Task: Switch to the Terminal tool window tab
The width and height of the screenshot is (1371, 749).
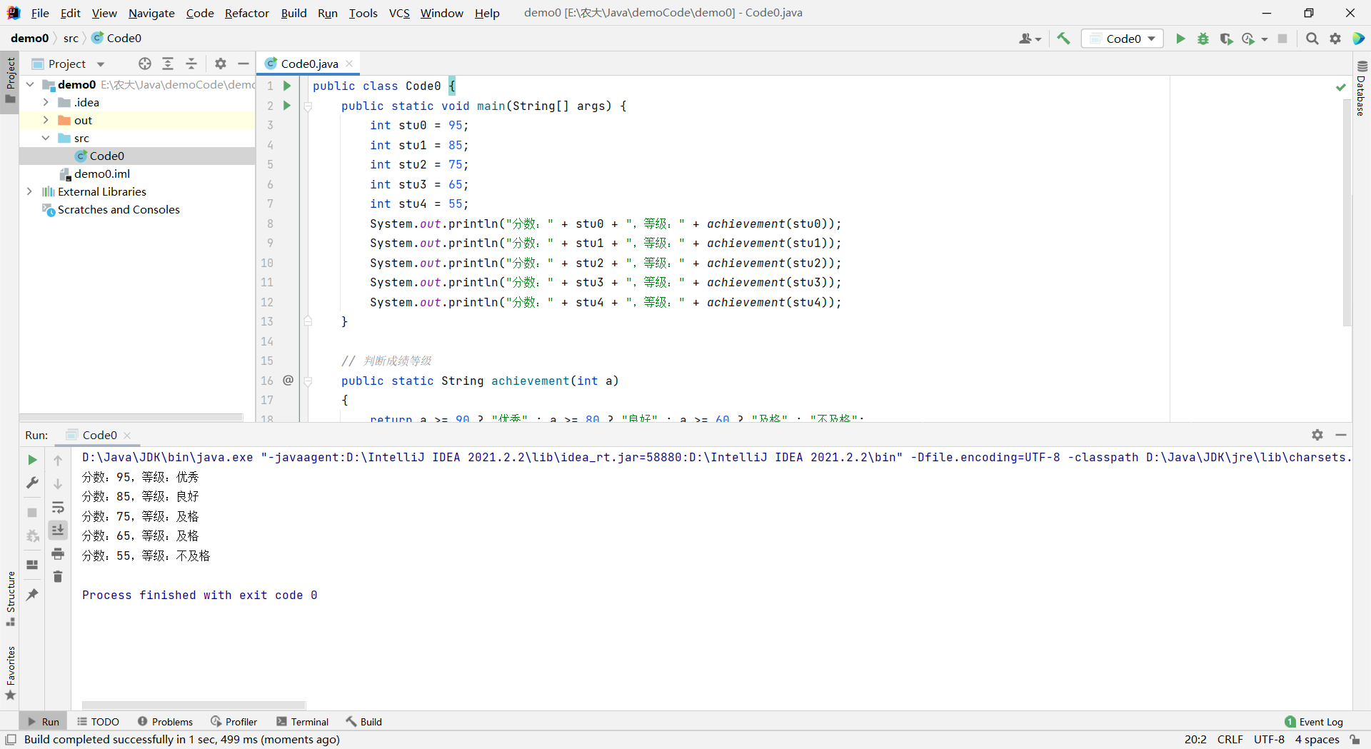Action: point(302,722)
